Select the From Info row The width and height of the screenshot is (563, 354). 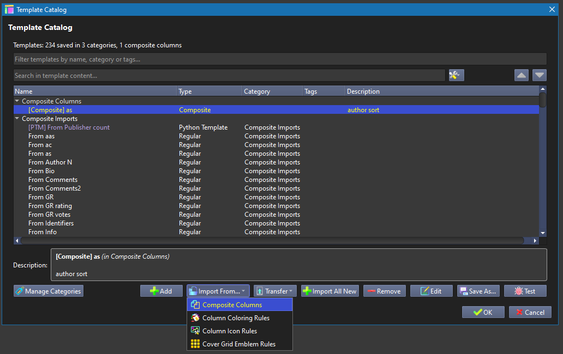[x=276, y=232]
